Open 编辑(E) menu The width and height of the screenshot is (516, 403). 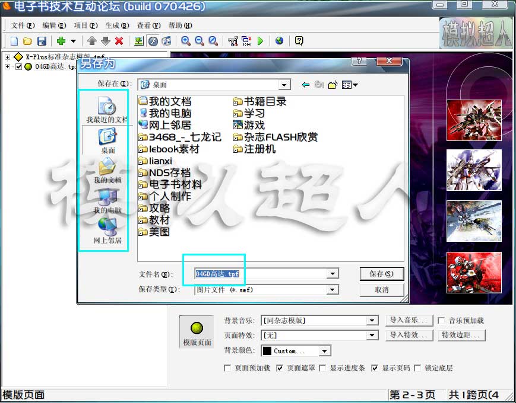click(54, 25)
